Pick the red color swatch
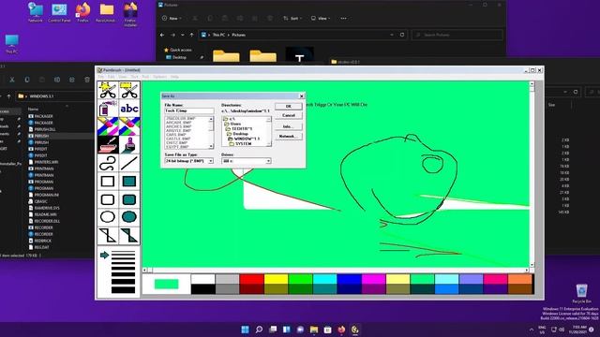Viewport: 600px width, 337px height. [x=251, y=279]
